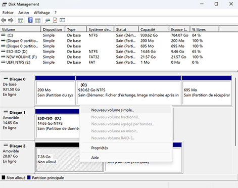The height and width of the screenshot is (188, 238).
Task: Click the last toolbar settings view icon
Action: 62,20
